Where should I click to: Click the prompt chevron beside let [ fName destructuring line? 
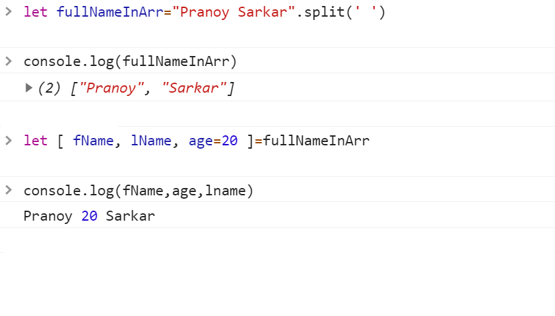click(x=9, y=141)
